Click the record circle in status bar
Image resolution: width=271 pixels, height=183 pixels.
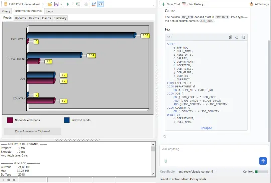click(x=9, y=180)
